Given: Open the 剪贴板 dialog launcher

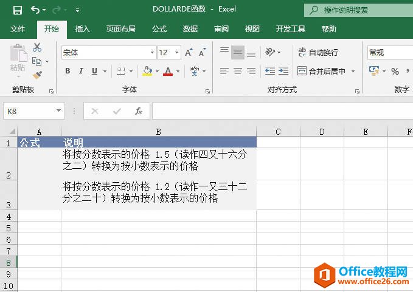Looking at the screenshot, I should (51, 91).
